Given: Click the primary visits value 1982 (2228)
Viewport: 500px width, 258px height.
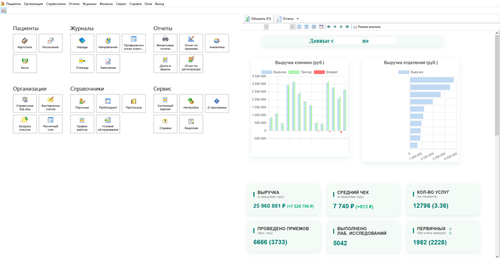Looking at the screenshot, I should pyautogui.click(x=430, y=242).
